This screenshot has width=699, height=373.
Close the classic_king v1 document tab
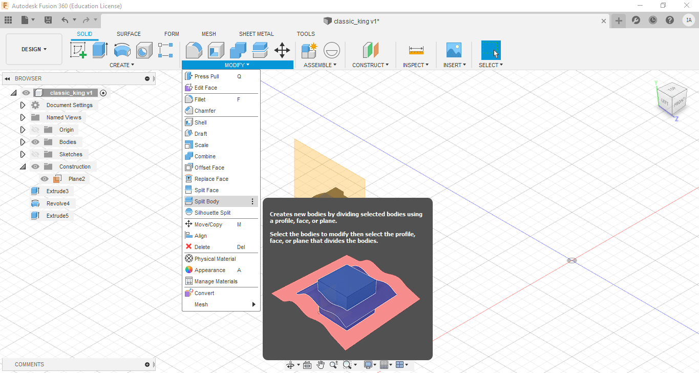[604, 21]
